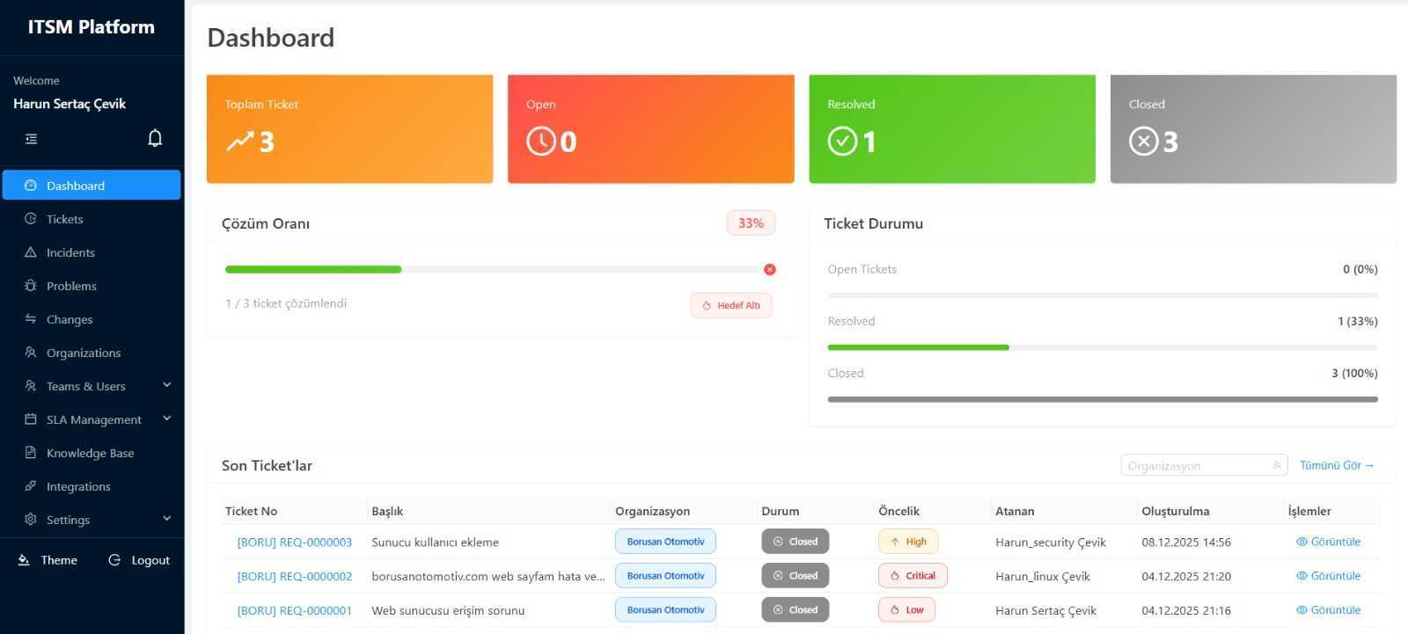
Task: Open ticket [BORU] REQ-0000002 link
Action: (x=295, y=576)
